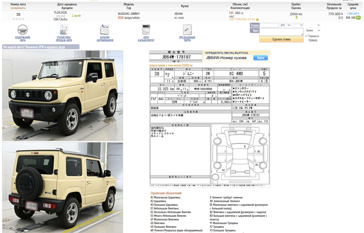This screenshot has height=233, width=364.
Task: Launch the Авто калькулятор icon
Action: pos(146,30)
